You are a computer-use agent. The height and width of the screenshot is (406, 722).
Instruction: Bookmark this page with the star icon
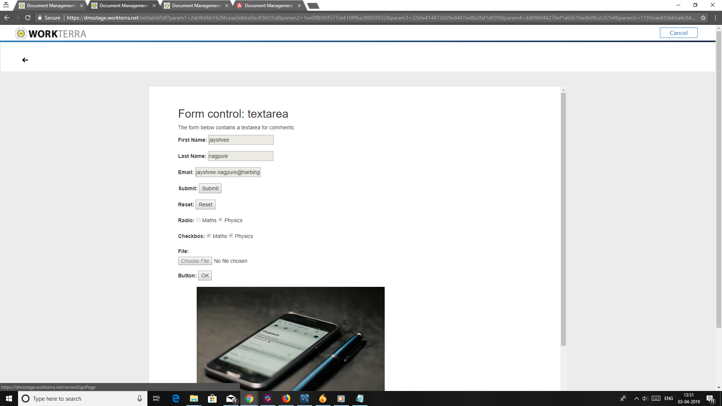703,18
